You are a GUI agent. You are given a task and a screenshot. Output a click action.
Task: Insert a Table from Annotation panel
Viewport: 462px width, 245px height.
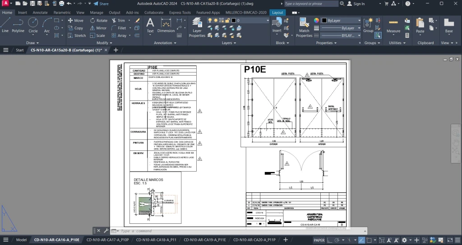[x=179, y=35]
